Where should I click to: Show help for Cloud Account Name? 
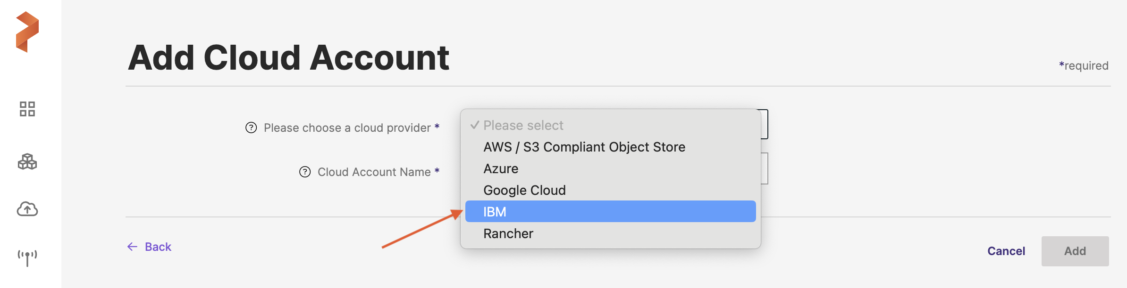click(x=305, y=172)
